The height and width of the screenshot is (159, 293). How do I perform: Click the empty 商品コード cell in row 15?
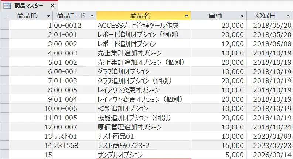(x=74, y=155)
